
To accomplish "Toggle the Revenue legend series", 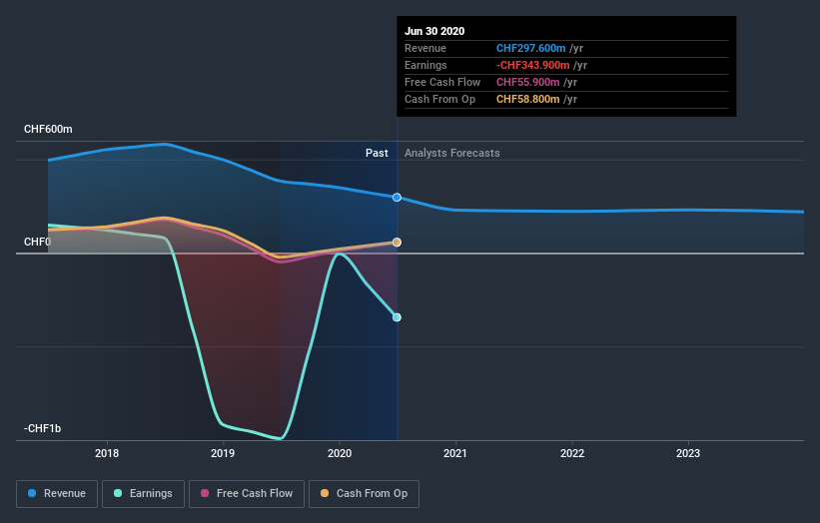I will coord(57,494).
